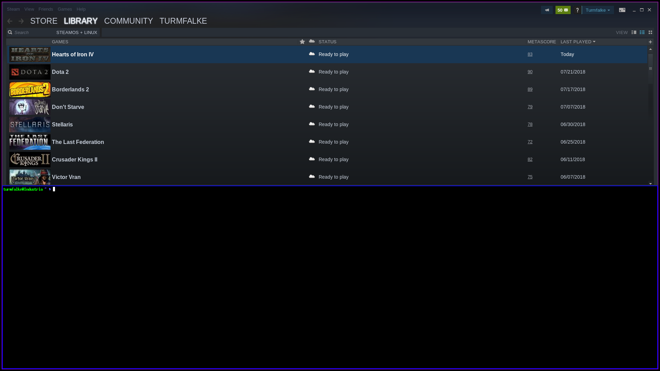This screenshot has height=371, width=660.
Task: Open metascore 90 link for Dota 2
Action: pyautogui.click(x=530, y=72)
